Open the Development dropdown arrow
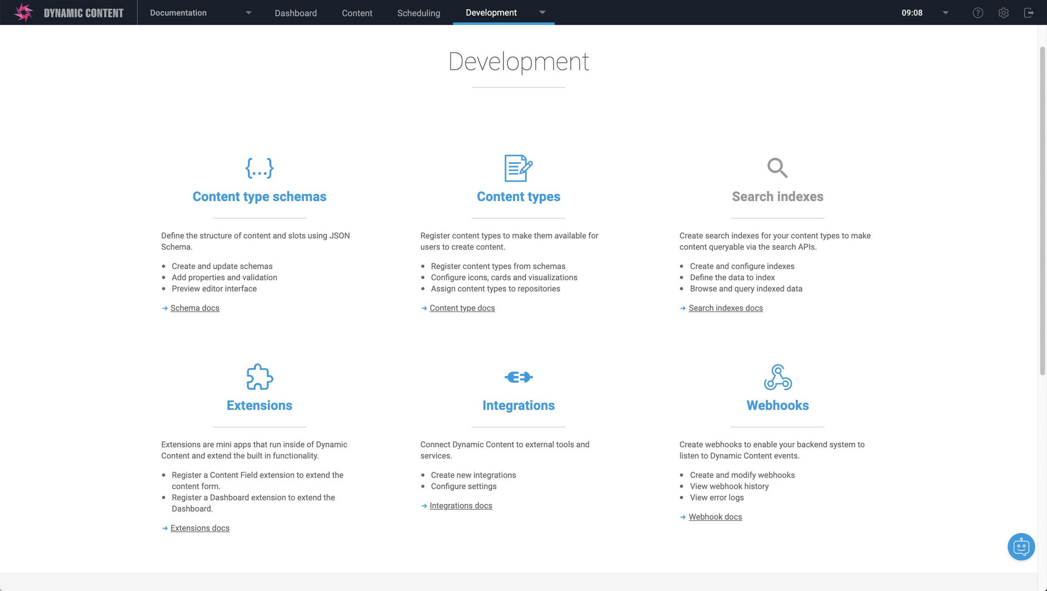This screenshot has height=591, width=1047. [x=541, y=12]
